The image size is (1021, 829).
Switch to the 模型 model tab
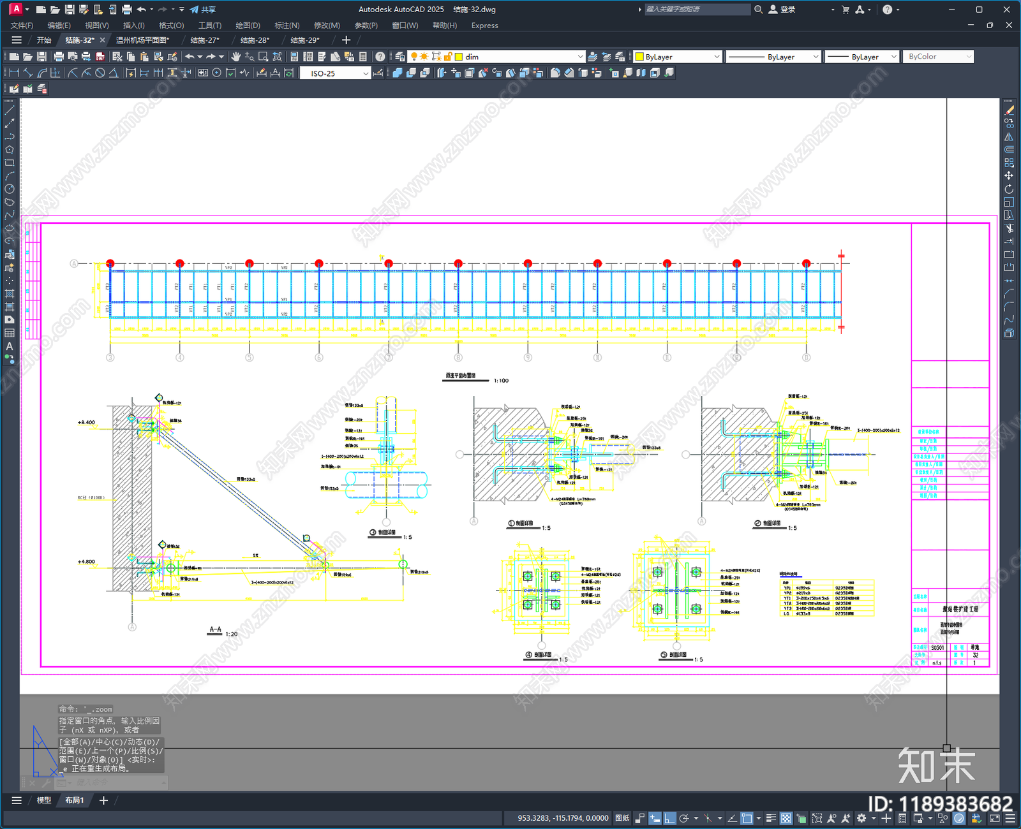point(44,800)
